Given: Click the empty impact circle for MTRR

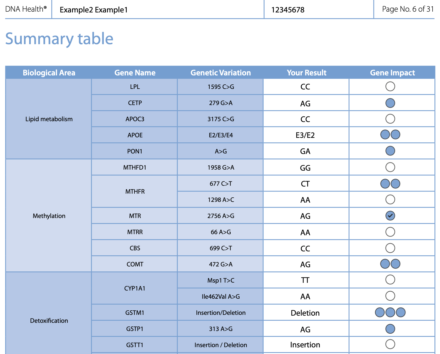Looking at the screenshot, I should coord(390,232).
